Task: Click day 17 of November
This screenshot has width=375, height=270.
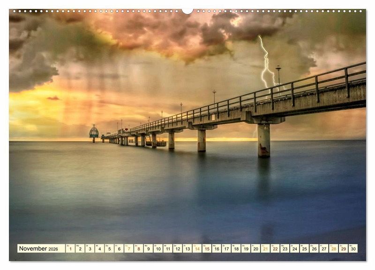Action: [x=226, y=248]
